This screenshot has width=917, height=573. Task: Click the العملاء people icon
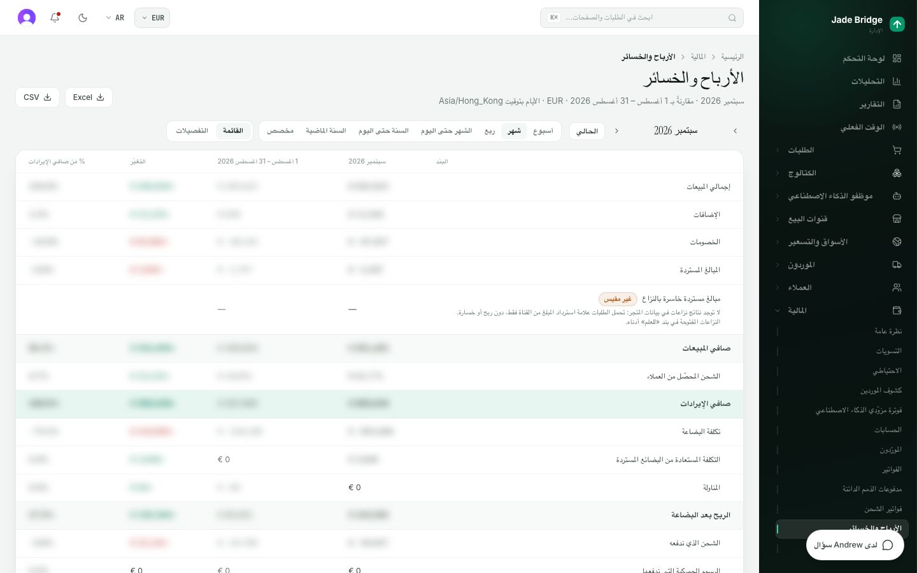pyautogui.click(x=897, y=288)
